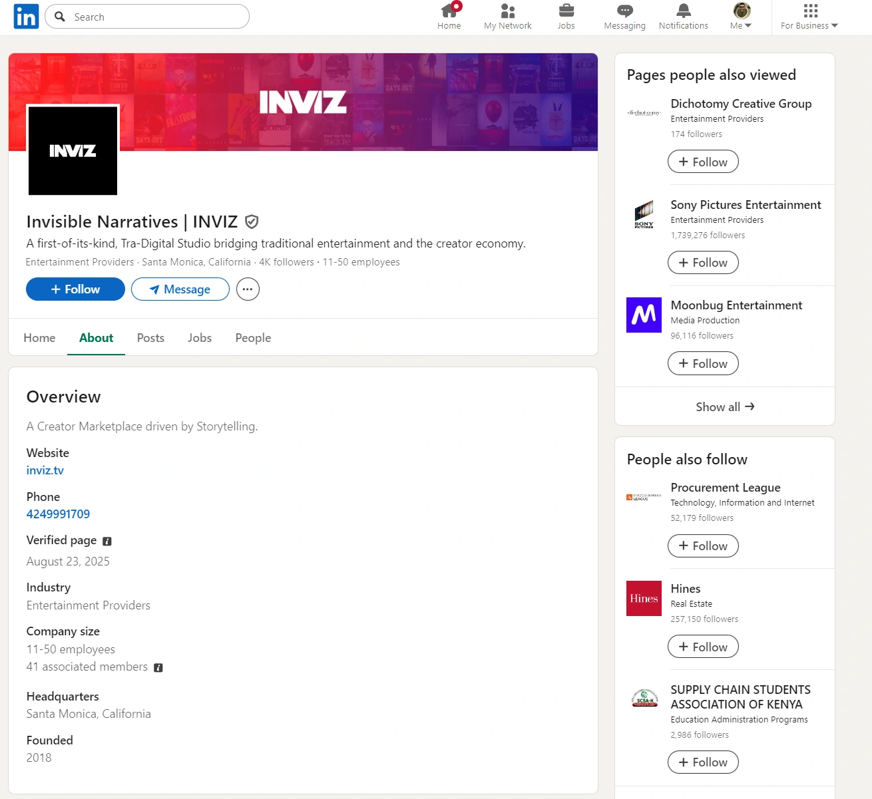
Task: Follow Supply Chain Students Association of Kenya
Action: click(x=703, y=762)
